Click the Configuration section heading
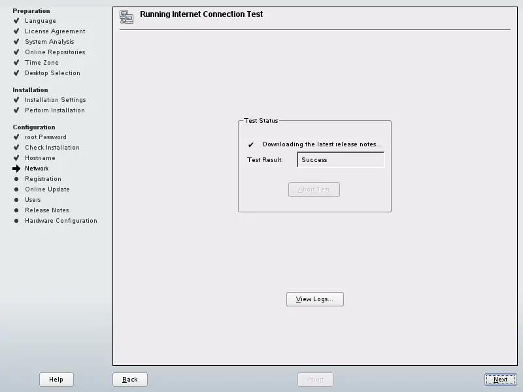Viewport: 523px width, 392px height. [x=34, y=127]
